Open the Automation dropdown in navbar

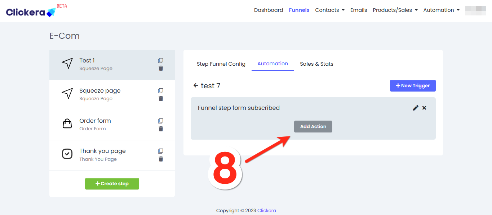(441, 10)
